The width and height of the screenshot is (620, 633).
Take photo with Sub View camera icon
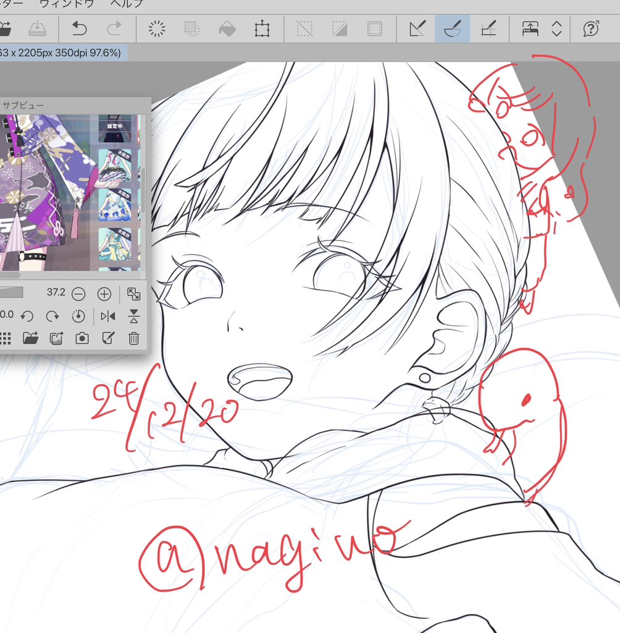(x=82, y=338)
